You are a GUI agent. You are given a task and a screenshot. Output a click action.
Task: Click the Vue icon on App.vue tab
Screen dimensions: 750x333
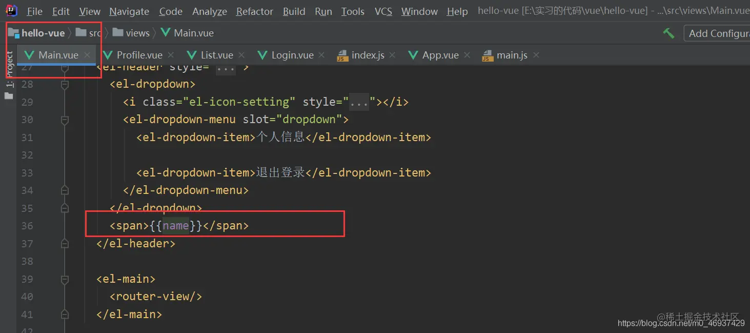(413, 55)
